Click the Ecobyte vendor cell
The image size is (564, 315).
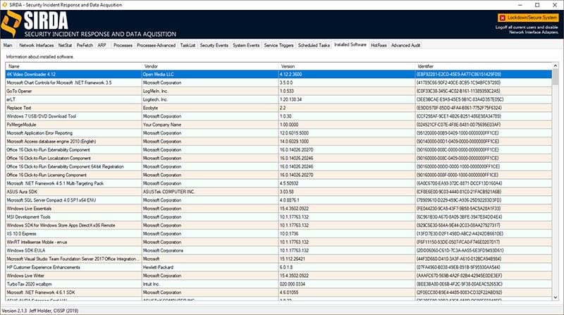click(210, 108)
